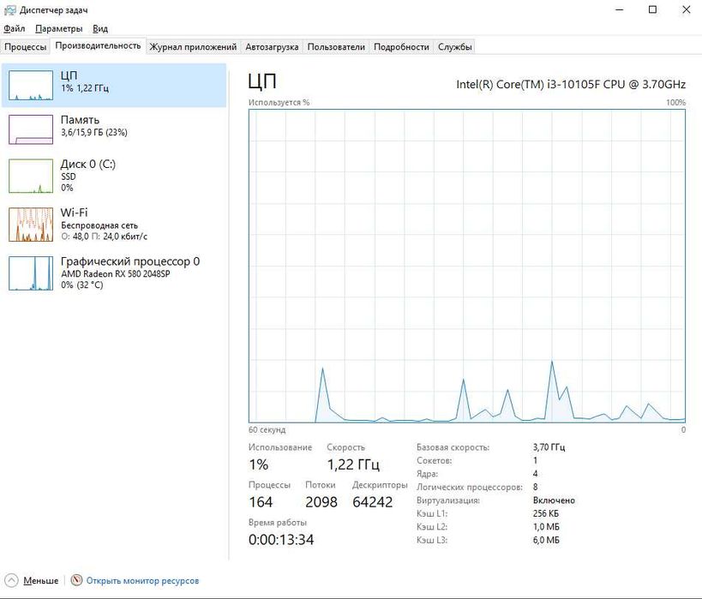This screenshot has height=599, width=702.
Task: Select the Wi-Fi mini graph thumbnail
Action: pyautogui.click(x=31, y=225)
